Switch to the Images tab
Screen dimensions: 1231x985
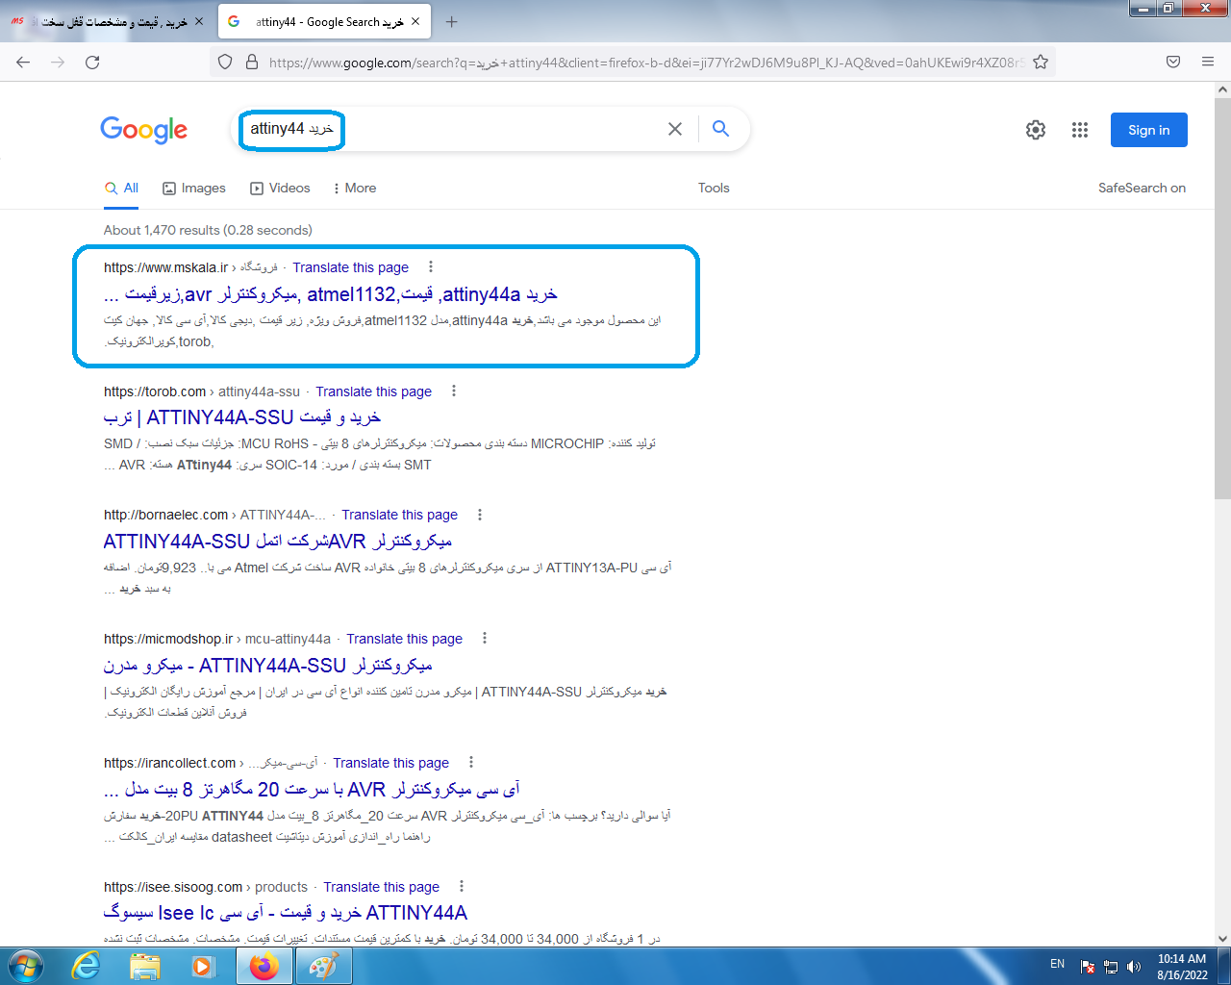[194, 189]
